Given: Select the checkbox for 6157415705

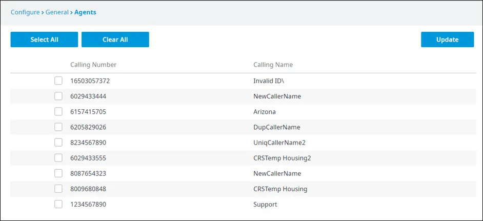Looking at the screenshot, I should 58,112.
